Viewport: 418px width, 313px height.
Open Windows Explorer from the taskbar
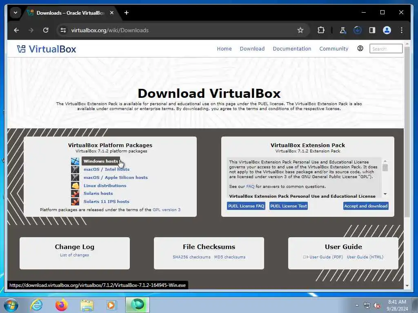(87, 305)
